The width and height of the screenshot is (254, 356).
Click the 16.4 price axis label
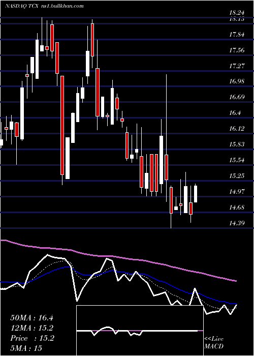coord(235,113)
